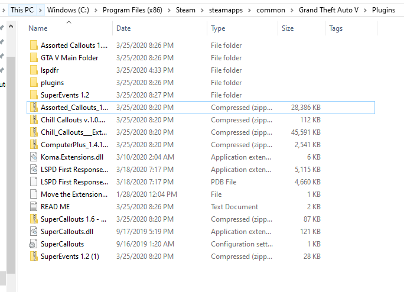
Task: Click the '3/10/2020 2:04 AM' date cell
Action: click(x=145, y=157)
